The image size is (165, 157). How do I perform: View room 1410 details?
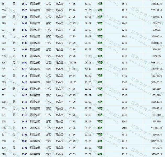(24, 69)
